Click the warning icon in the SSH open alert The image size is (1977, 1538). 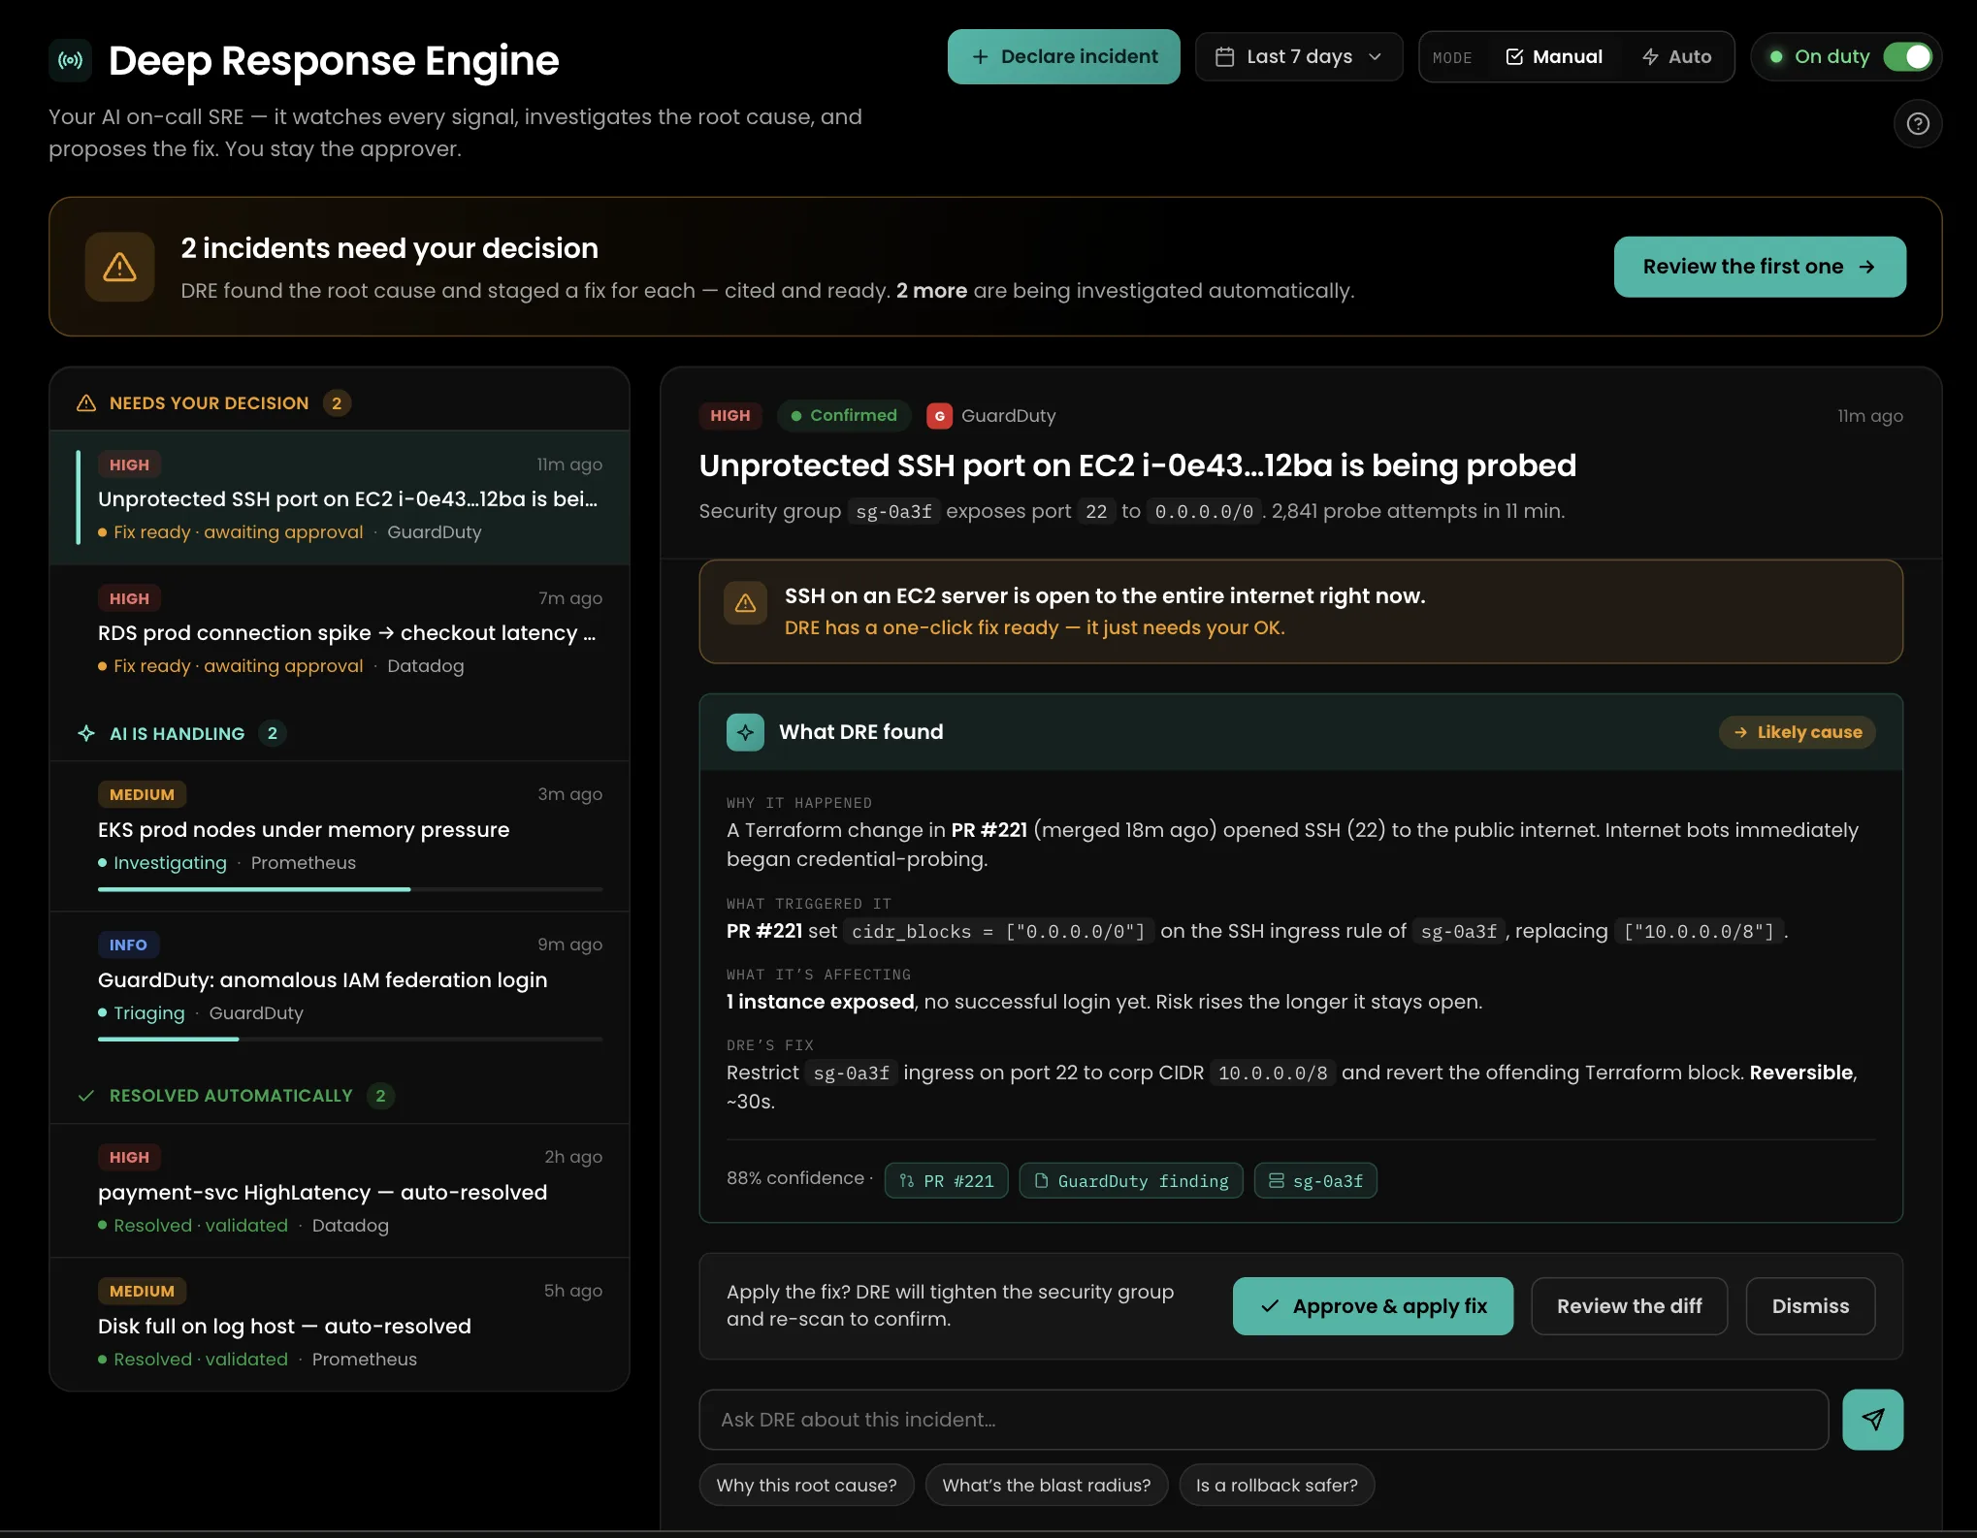point(745,603)
